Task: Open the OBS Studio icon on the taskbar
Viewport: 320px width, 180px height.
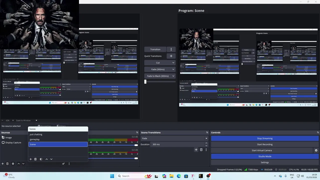Action: coord(208,176)
